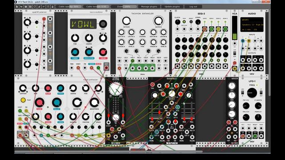Click AUDIO input 1 blue jack
Screen dimensions: 285x160
(x=243, y=41)
